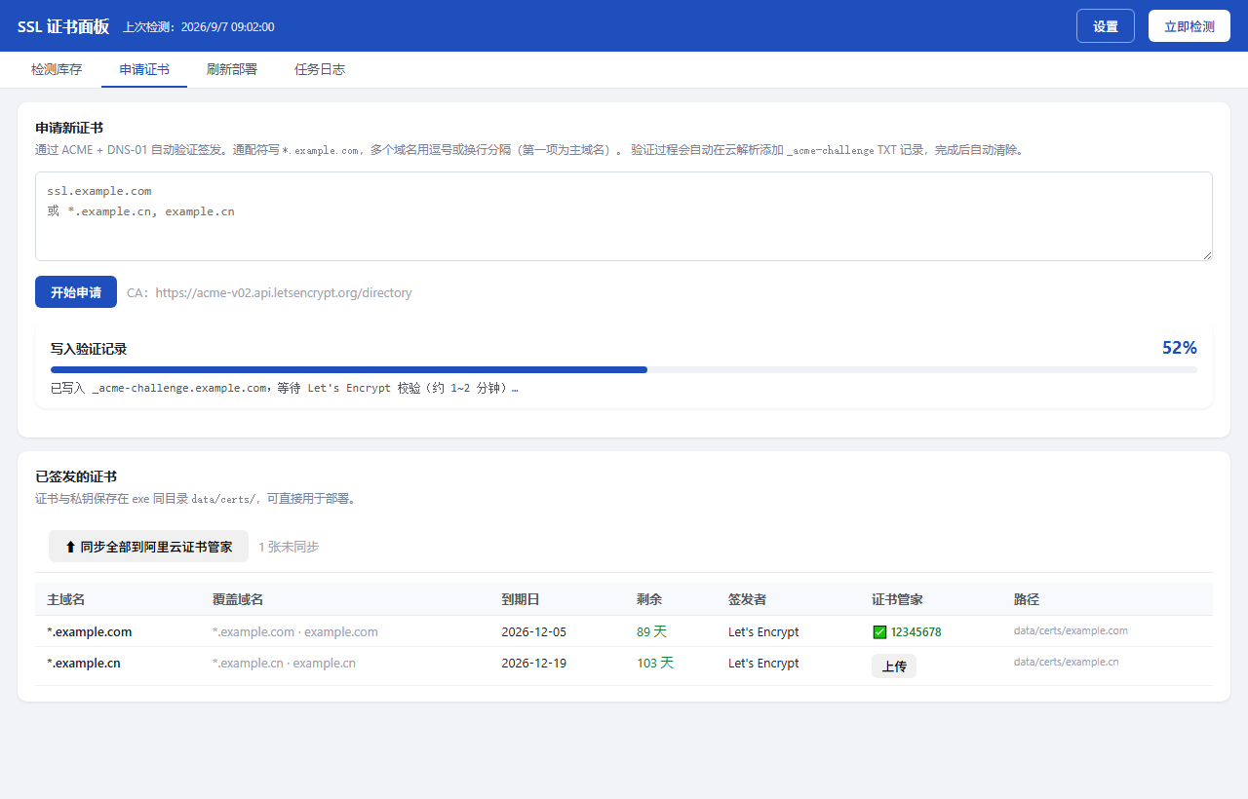Click the last check time 2026/9/7 09:02:00

[227, 27]
